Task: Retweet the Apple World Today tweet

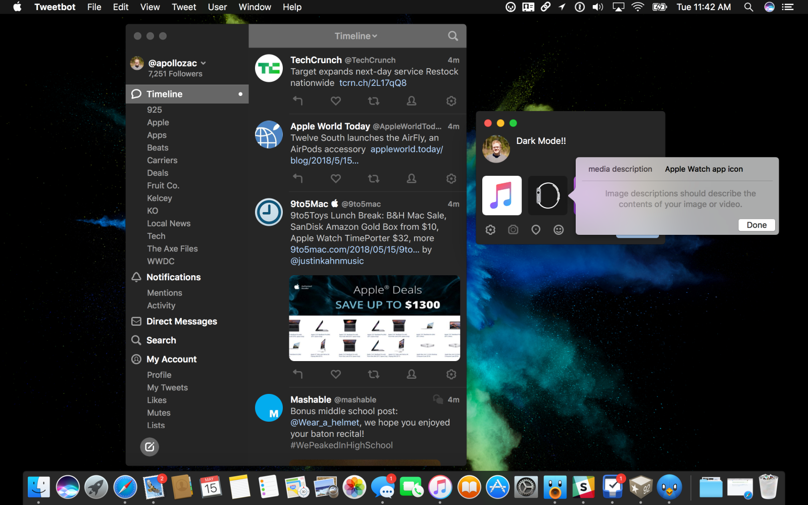Action: point(374,178)
